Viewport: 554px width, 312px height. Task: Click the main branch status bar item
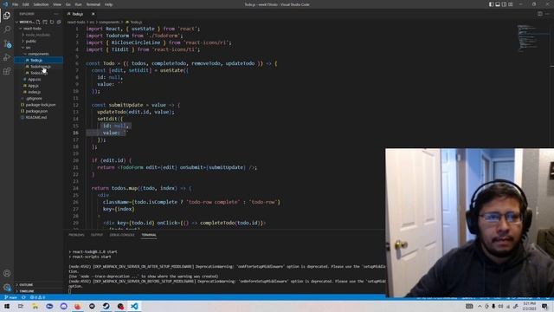pos(10,297)
